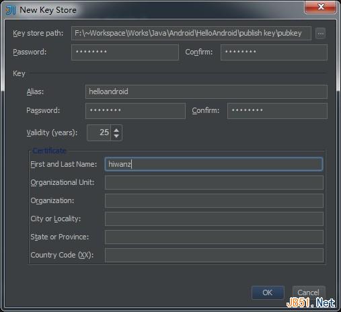
Task: Click the City or Locality field
Action: pyautogui.click(x=214, y=219)
